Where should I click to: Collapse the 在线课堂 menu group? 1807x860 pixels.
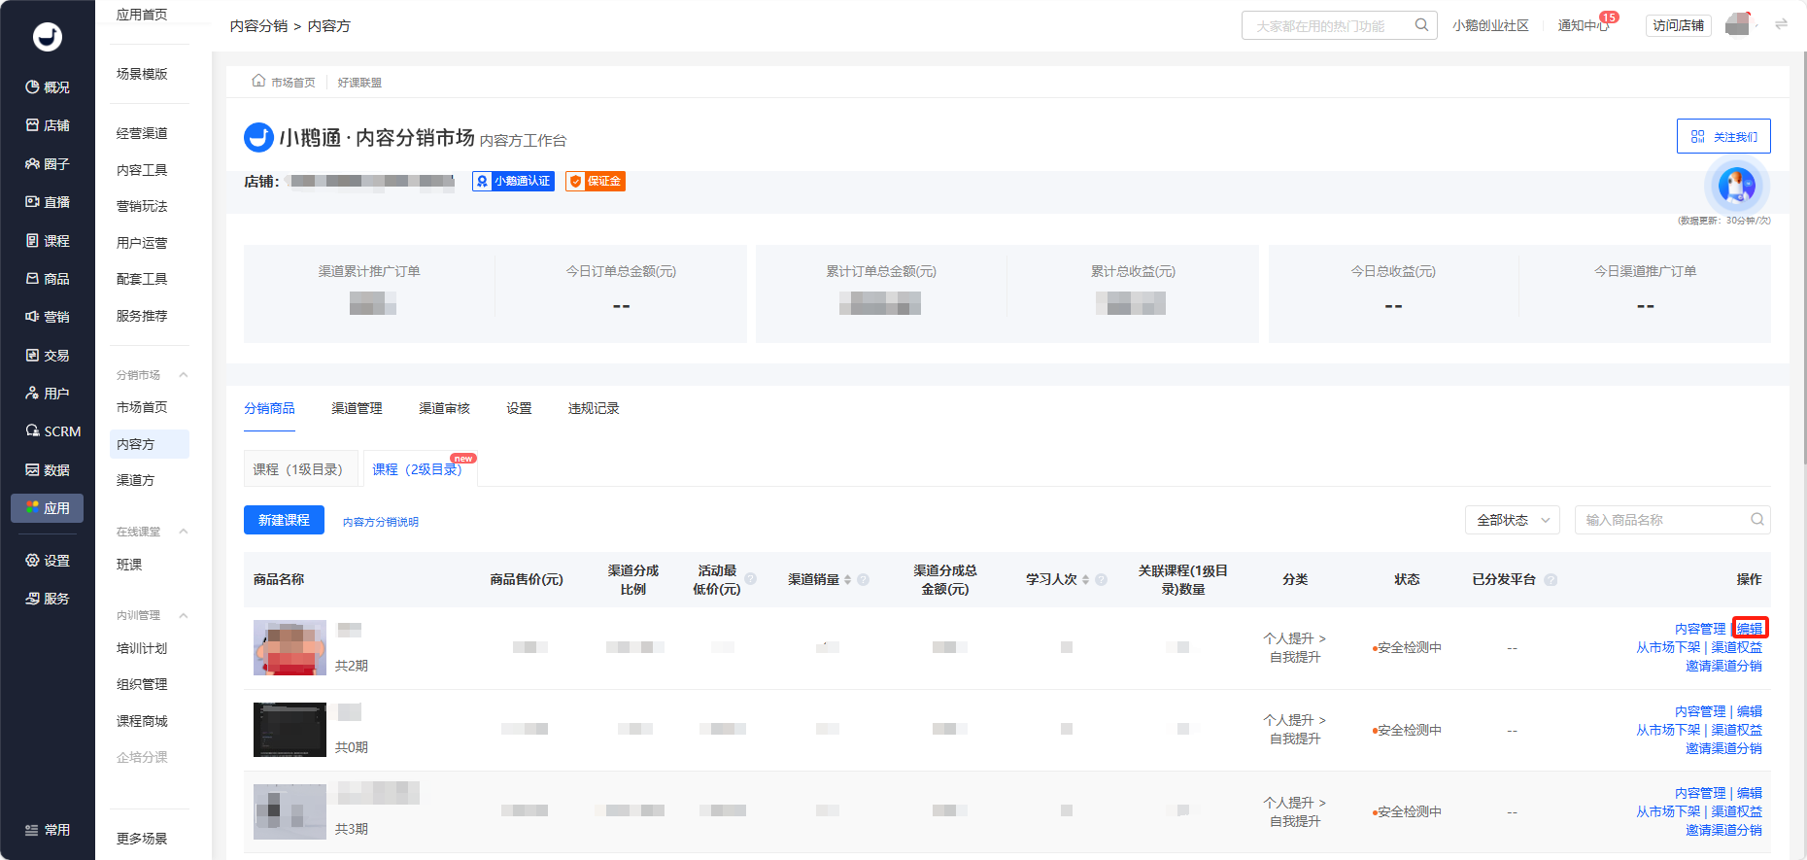[x=183, y=532]
